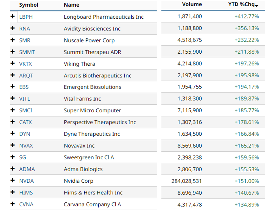Expand the RNA row plus icon
This screenshot has width=267, height=210.
[13, 28]
